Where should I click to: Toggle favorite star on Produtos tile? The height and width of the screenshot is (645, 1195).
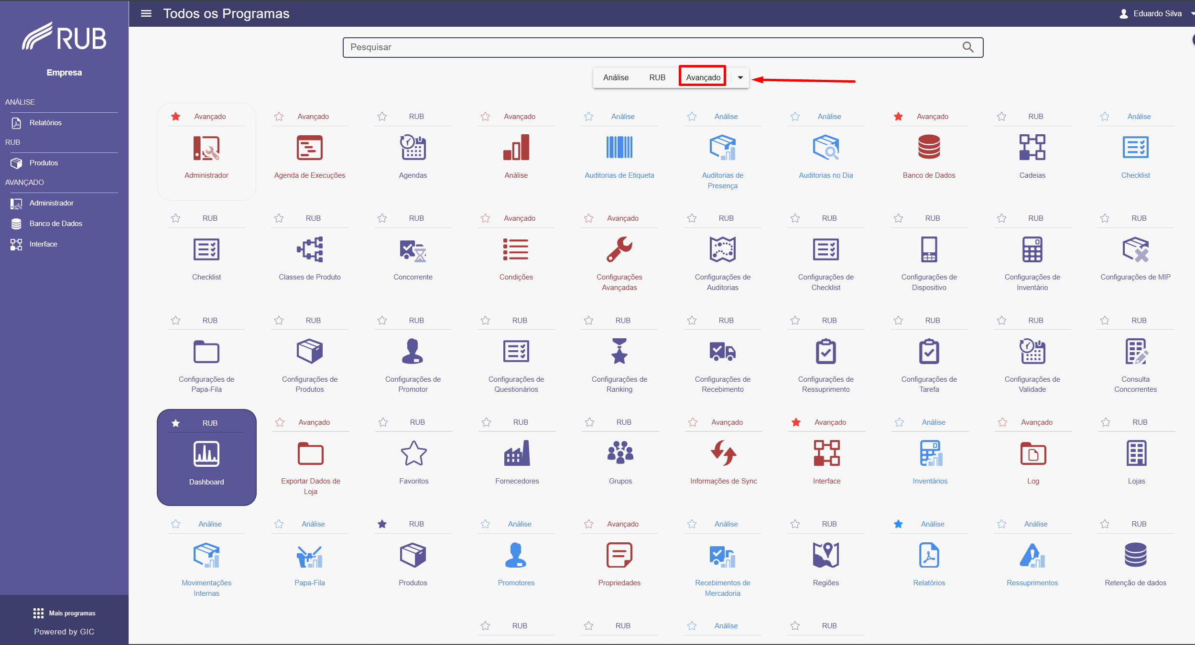pos(382,524)
